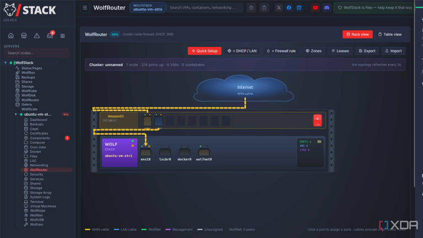Open the Zones button
Image resolution: width=423 pixels, height=238 pixels.
click(313, 51)
